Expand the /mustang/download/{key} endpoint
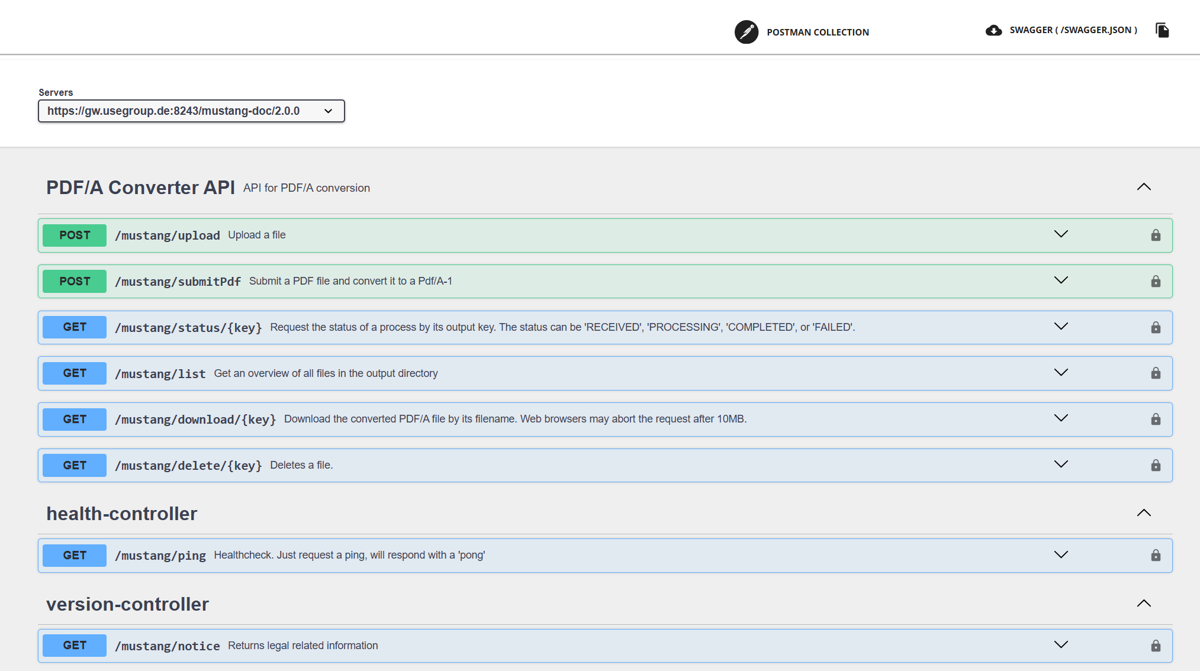Screen dimensions: 1200x671 (1060, 418)
